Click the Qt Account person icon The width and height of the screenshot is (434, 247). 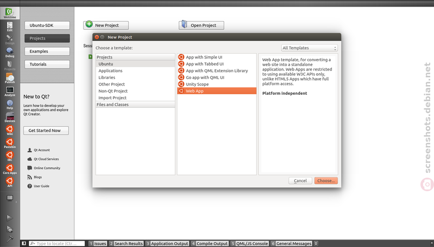(30, 150)
